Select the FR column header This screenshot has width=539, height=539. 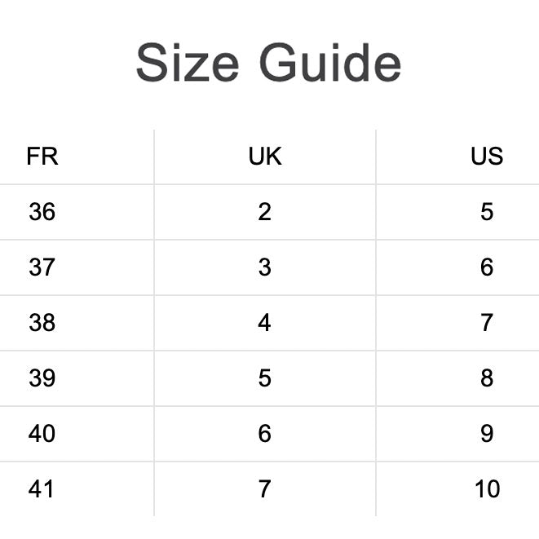[42, 156]
